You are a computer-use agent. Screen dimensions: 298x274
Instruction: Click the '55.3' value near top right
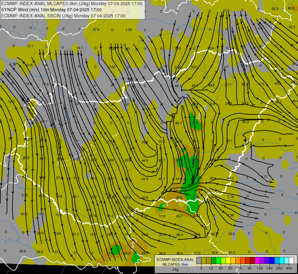click(x=275, y=9)
